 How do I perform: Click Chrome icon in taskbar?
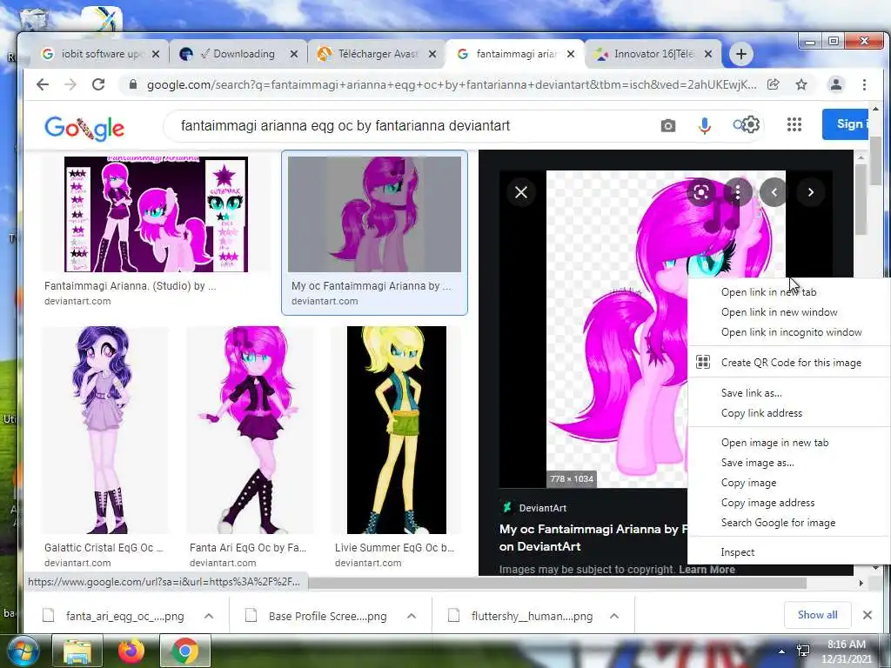pyautogui.click(x=184, y=651)
